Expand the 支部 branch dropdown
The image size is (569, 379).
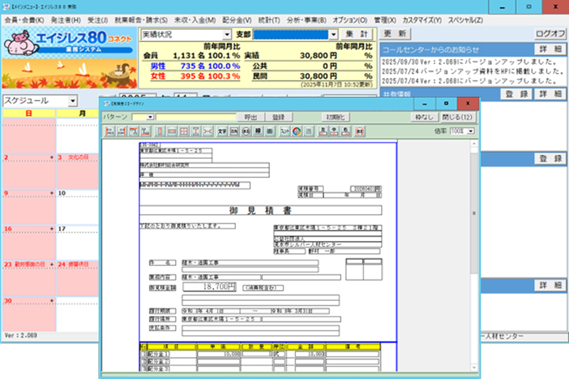coord(333,35)
